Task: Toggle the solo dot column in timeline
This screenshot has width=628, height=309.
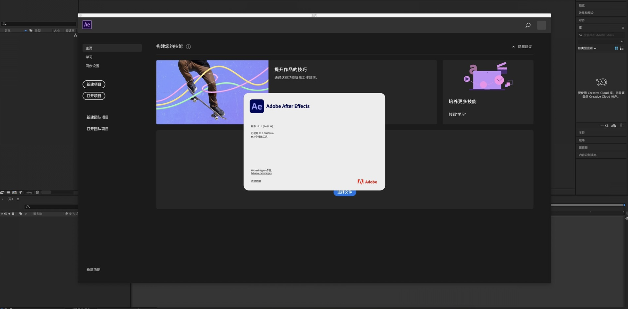Action: 9,214
